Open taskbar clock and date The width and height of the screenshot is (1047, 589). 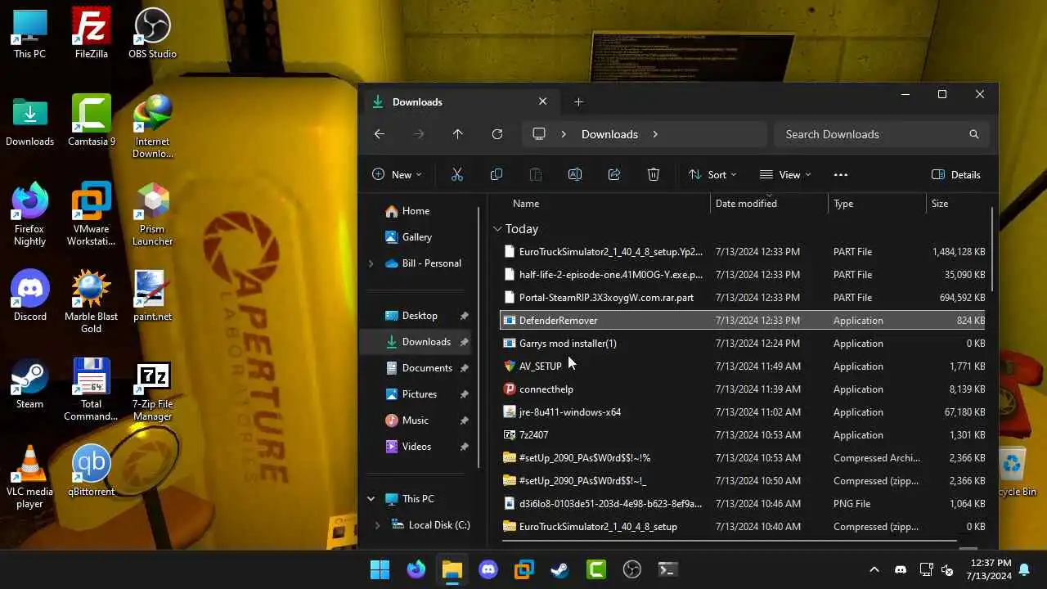point(989,569)
